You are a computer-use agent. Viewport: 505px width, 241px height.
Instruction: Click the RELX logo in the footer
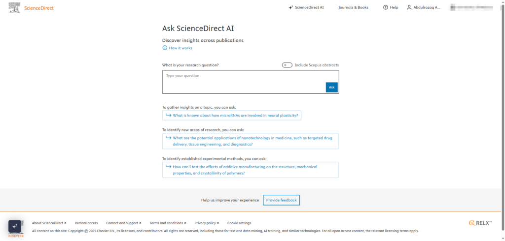click(480, 223)
